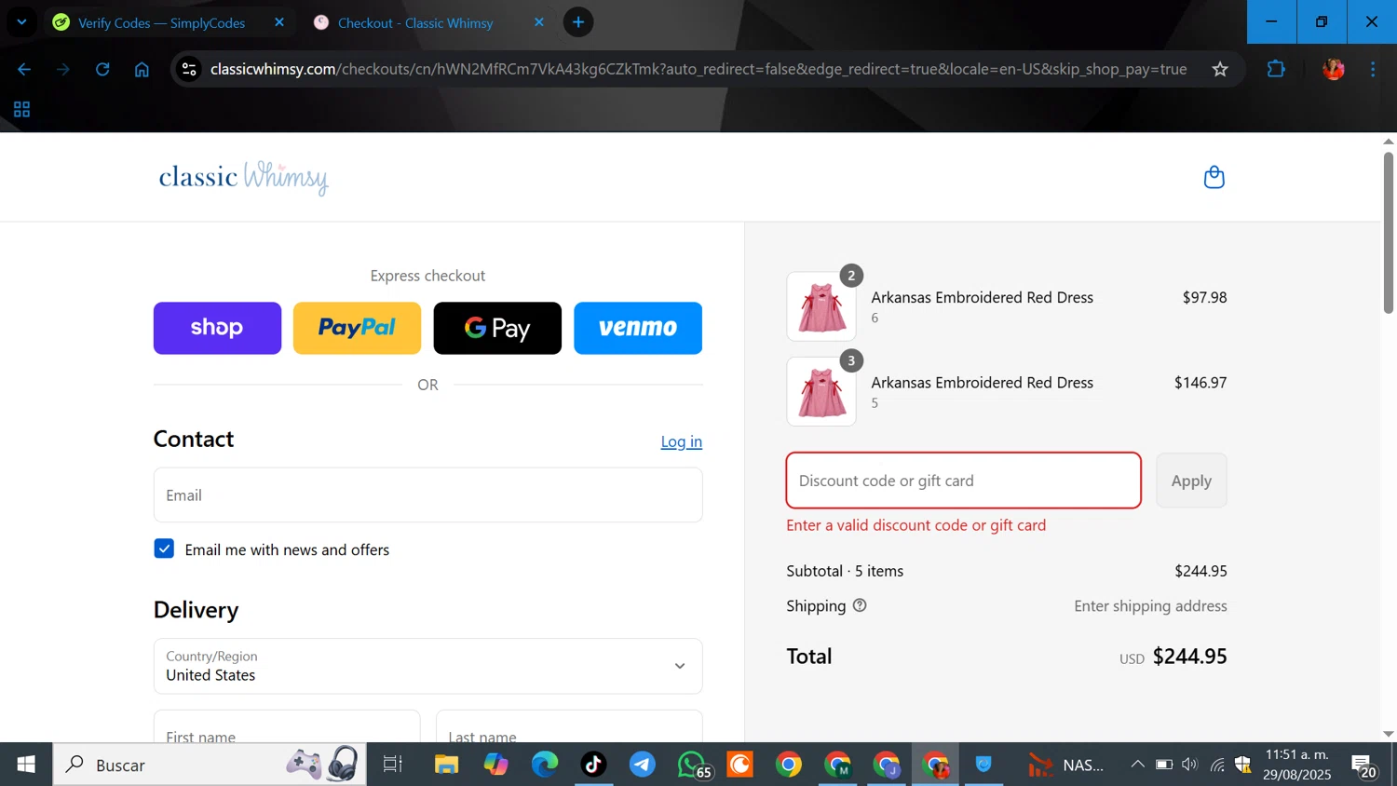Open the shopping bag cart icon
Image resolution: width=1397 pixels, height=786 pixels.
pyautogui.click(x=1214, y=177)
